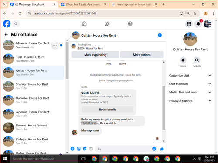
Task: Open the Tipp - House For Rent chat
Action: click(x=33, y=59)
